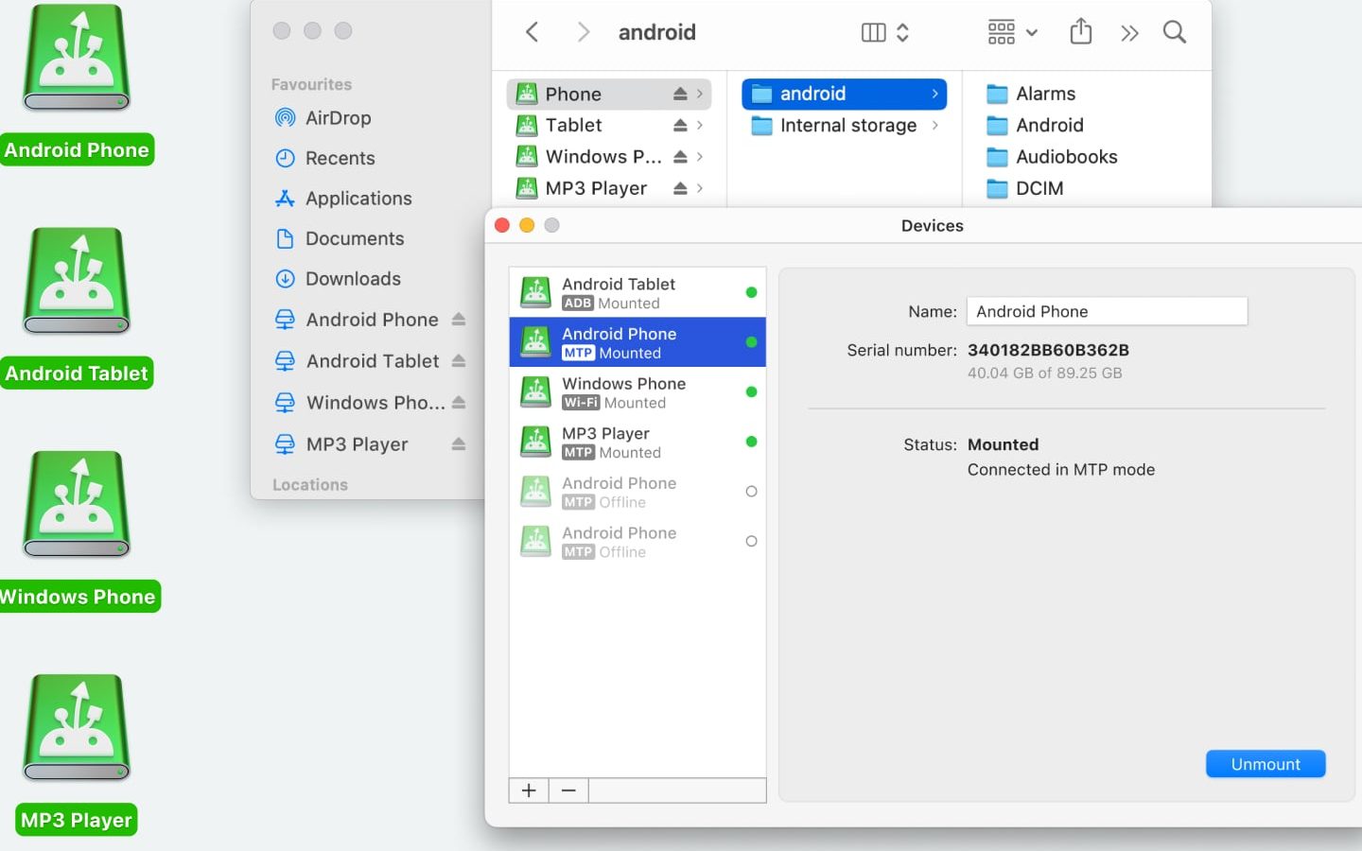Open the MP3 Player desktop drive icon

pyautogui.click(x=77, y=728)
